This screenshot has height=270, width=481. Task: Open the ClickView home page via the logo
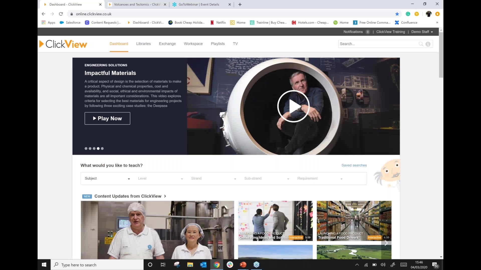(x=63, y=43)
